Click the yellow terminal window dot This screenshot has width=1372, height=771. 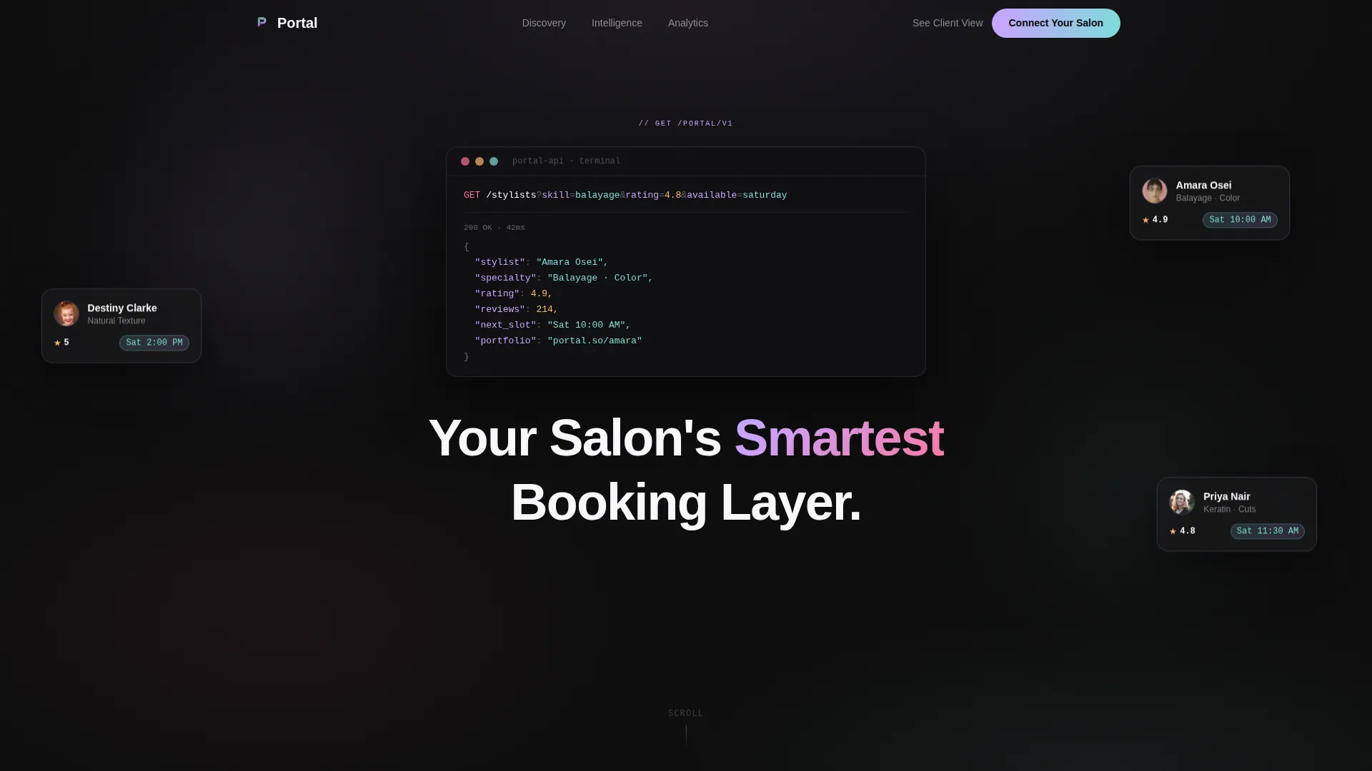479,161
